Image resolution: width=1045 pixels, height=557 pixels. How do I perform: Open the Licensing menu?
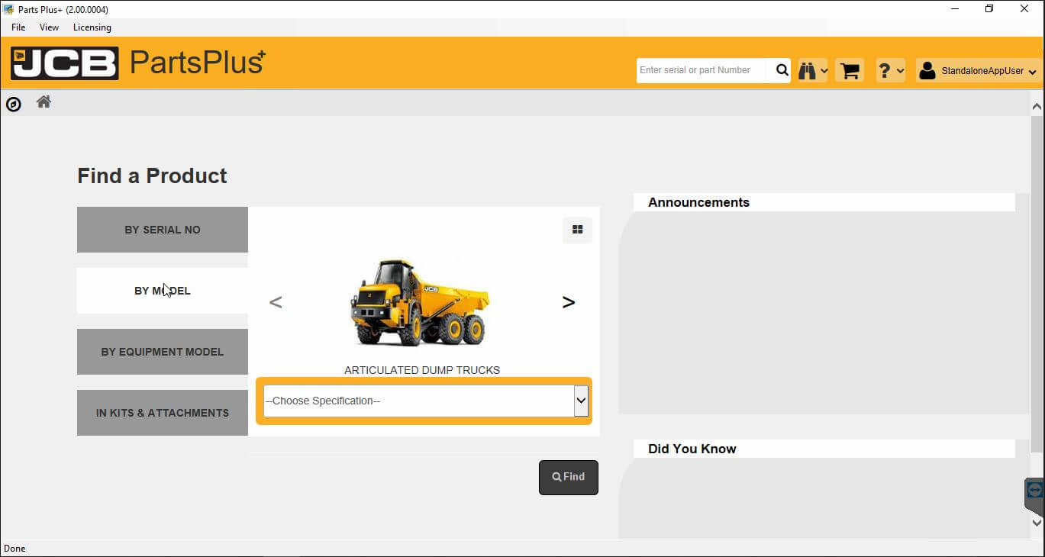(x=92, y=27)
